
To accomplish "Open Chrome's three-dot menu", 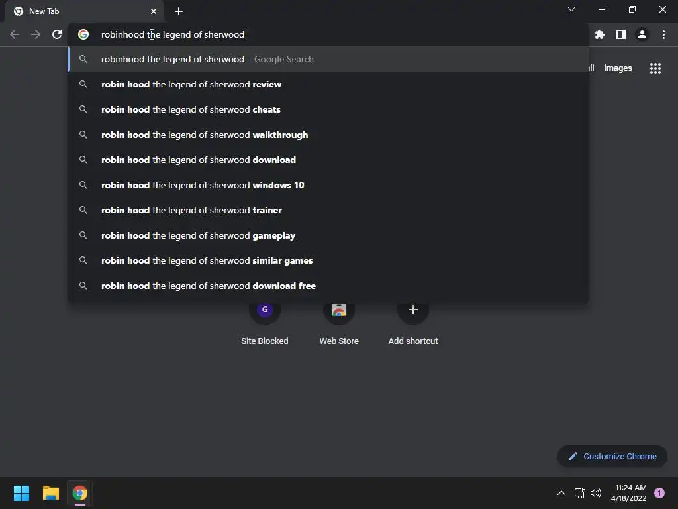I will (663, 34).
